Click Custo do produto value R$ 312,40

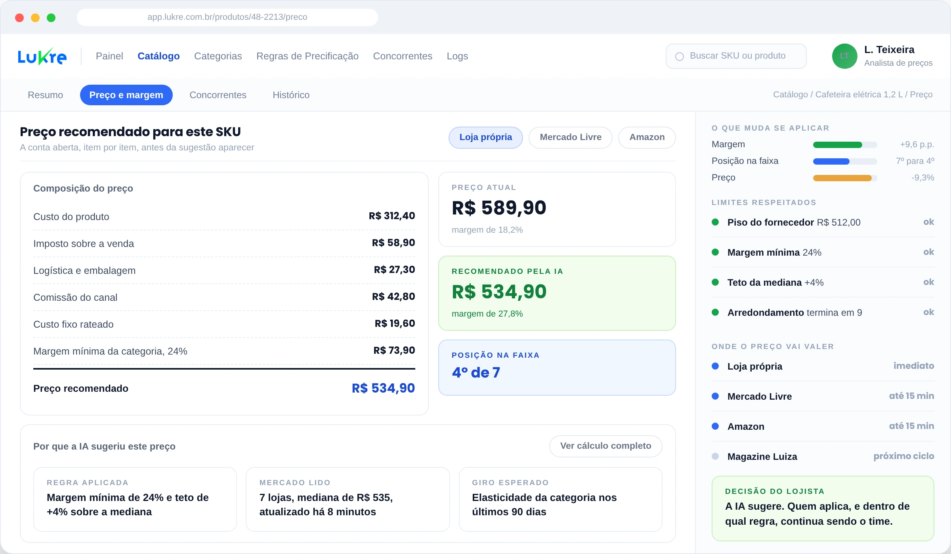(x=392, y=216)
